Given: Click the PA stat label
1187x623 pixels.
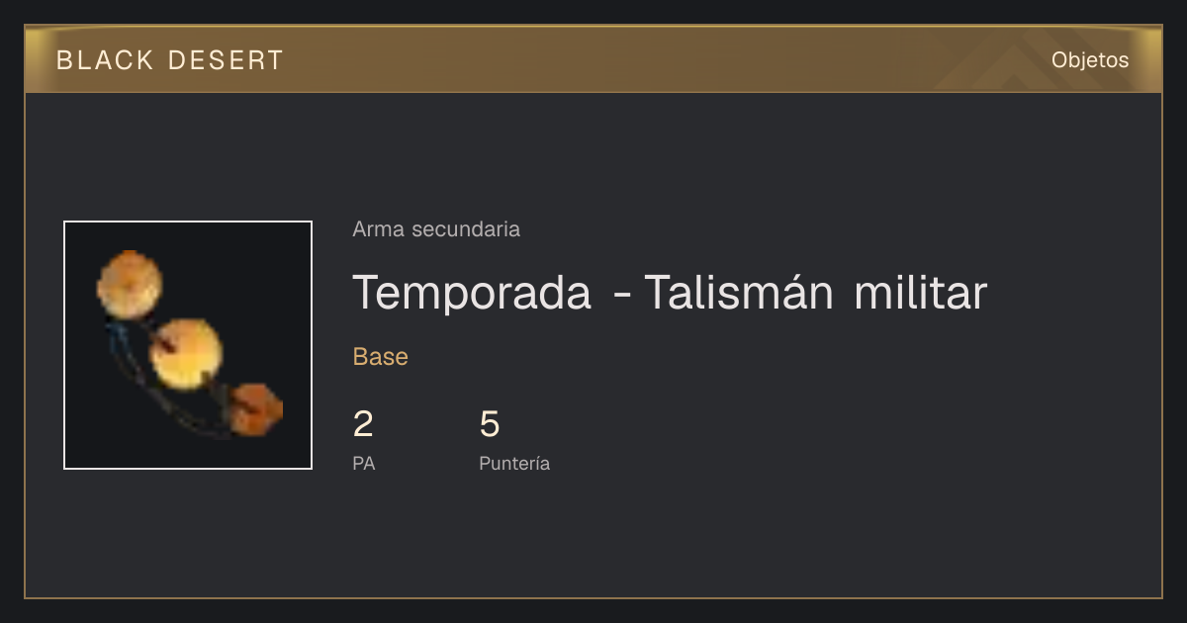Looking at the screenshot, I should 364,464.
